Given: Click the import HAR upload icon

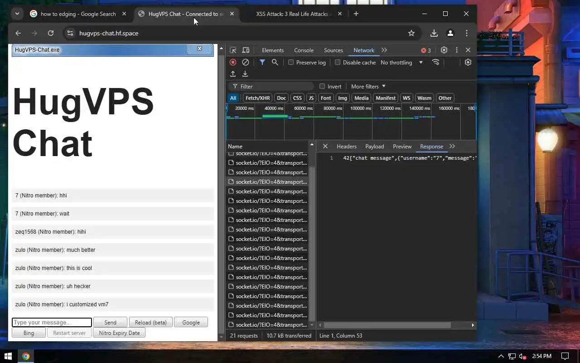Looking at the screenshot, I should click(x=233, y=74).
